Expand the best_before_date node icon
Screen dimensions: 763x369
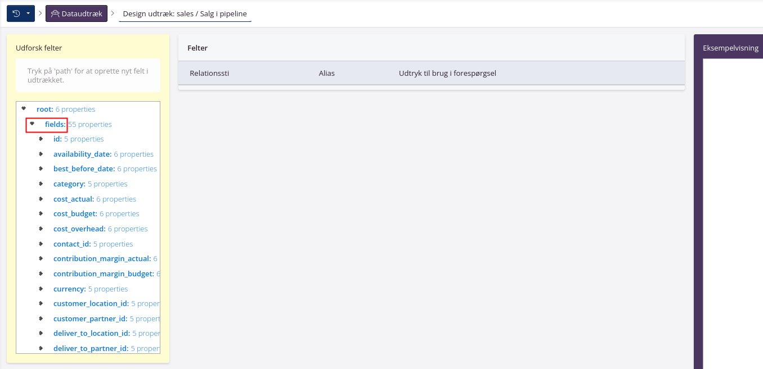point(41,168)
